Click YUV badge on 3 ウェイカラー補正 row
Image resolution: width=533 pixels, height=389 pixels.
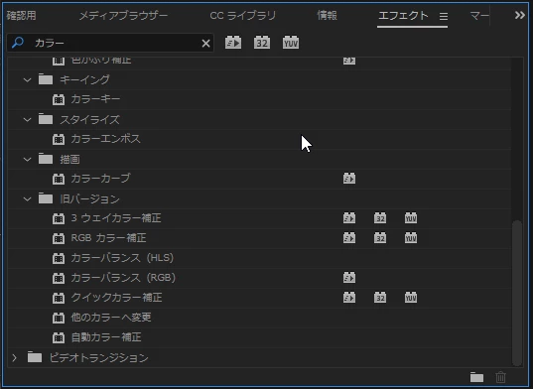[x=411, y=218]
